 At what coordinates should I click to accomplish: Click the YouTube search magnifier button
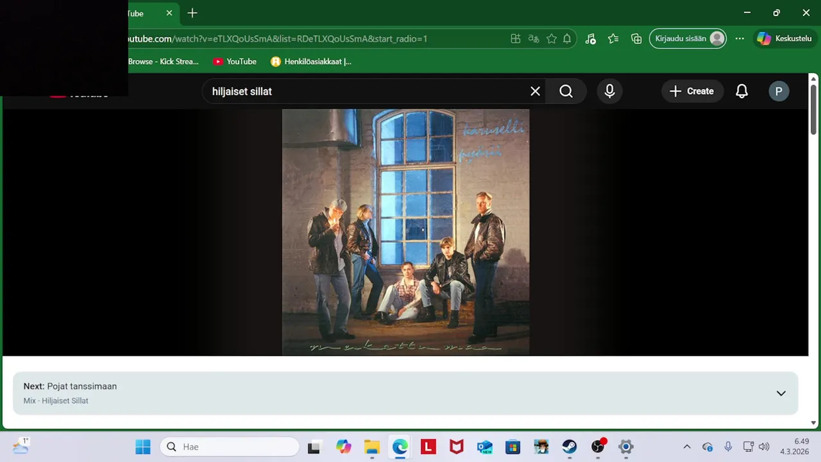coord(566,91)
